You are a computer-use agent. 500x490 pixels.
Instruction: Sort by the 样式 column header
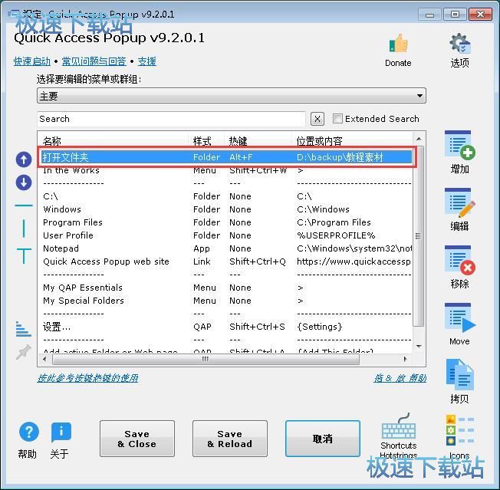point(206,140)
